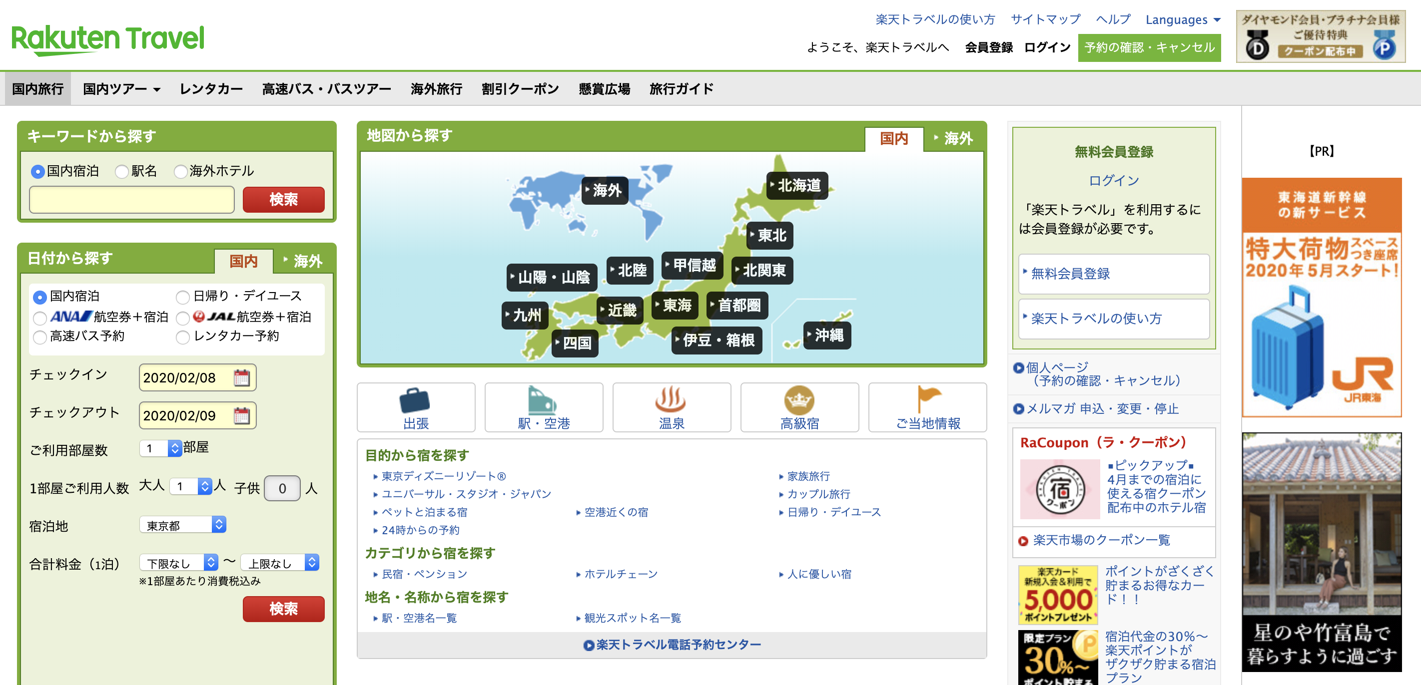Screen dimensions: 1421x685
Task: Select 駅名 radio button
Action: coord(121,172)
